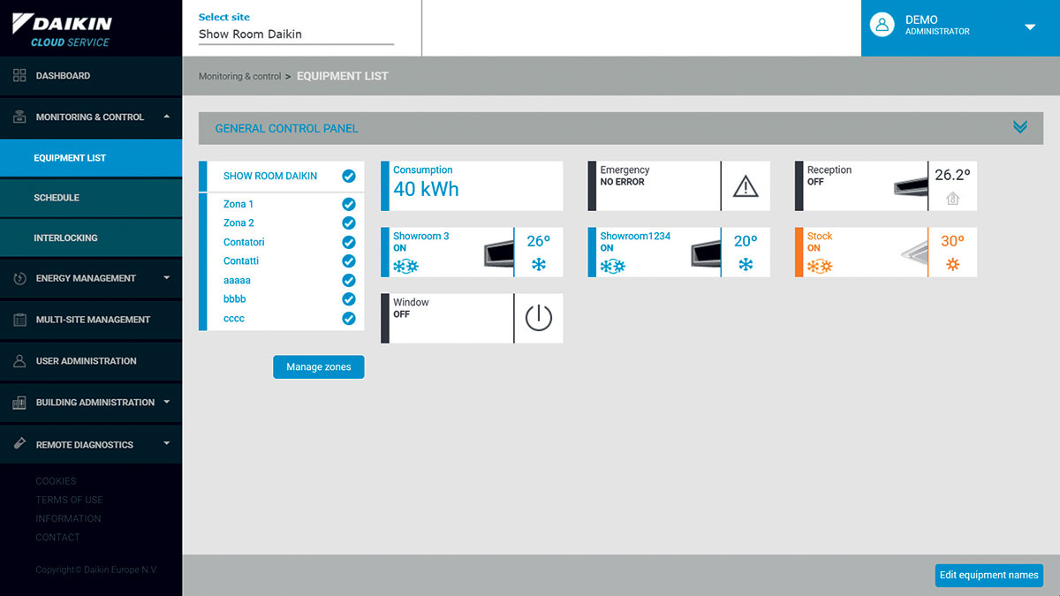Image resolution: width=1060 pixels, height=596 pixels.
Task: Collapse the General Control Panel chevron
Action: click(1020, 128)
